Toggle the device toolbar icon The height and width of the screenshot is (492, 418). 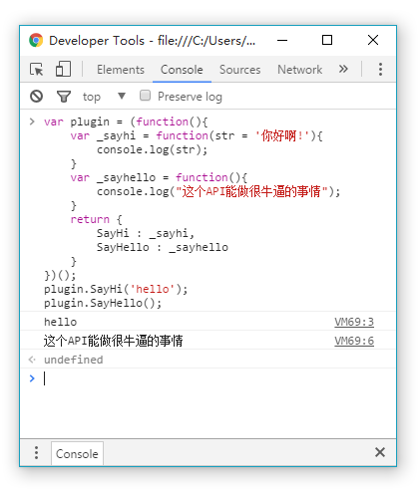63,69
